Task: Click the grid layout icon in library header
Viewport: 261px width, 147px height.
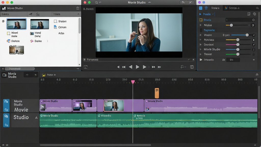Action: coord(78,8)
